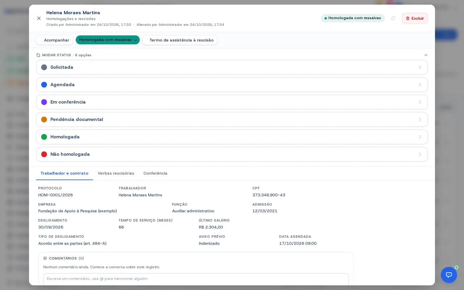Click protocol number HOM-0001/2026
This screenshot has height=290, width=464.
pyautogui.click(x=55, y=195)
